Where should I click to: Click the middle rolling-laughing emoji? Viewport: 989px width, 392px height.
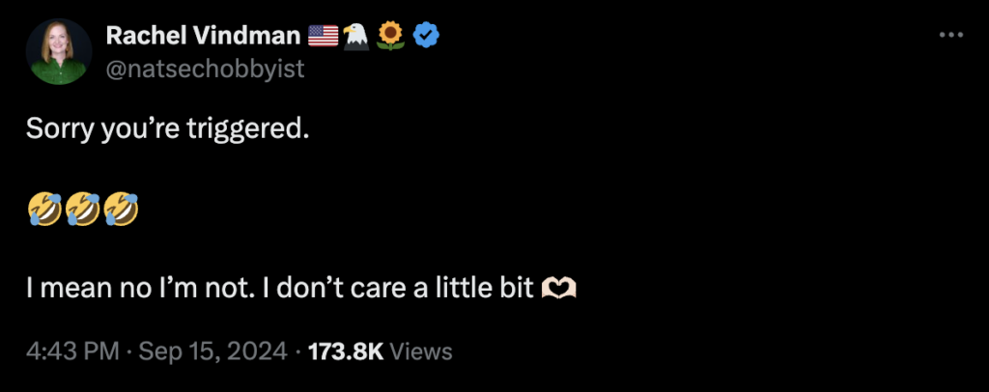[x=82, y=207]
